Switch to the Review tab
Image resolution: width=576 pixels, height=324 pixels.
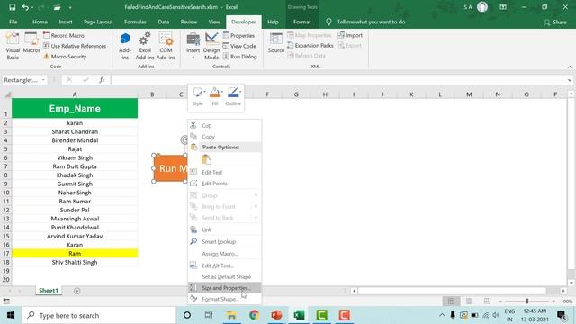188,22
